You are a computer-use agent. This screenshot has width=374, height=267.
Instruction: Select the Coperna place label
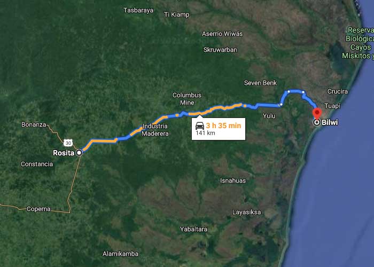pos(38,209)
